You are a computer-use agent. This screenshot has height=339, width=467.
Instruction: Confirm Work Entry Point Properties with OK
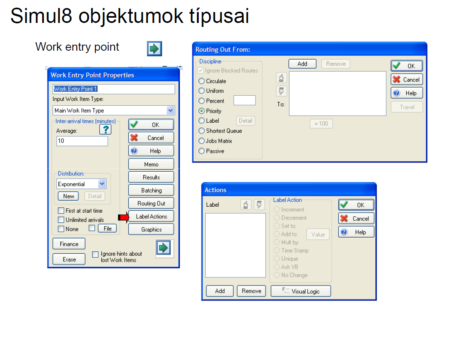[x=151, y=125]
